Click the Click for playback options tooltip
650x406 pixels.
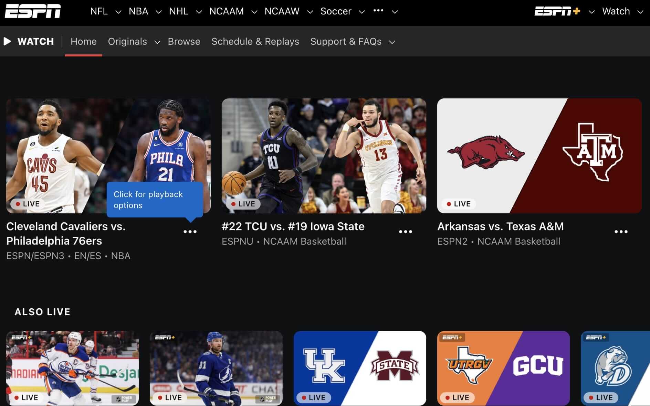click(x=155, y=200)
